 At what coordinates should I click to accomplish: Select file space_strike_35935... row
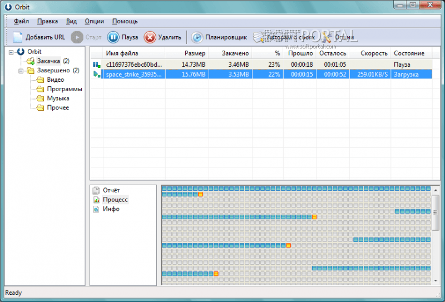coord(261,75)
